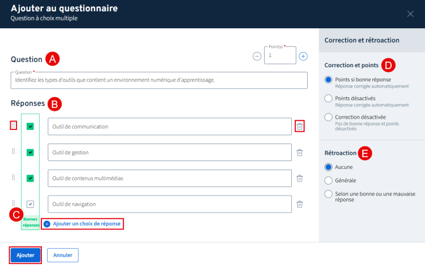The width and height of the screenshot is (425, 269).
Task: Click the 'Annuler' button
Action: coord(62,255)
